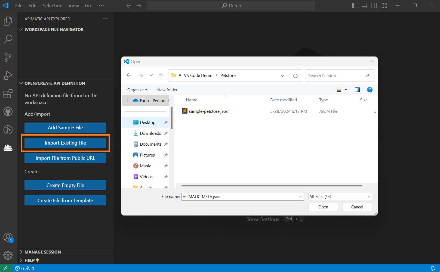Click the Demo command center search
Image resolution: width=440 pixels, height=272 pixels.
pyautogui.click(x=231, y=5)
